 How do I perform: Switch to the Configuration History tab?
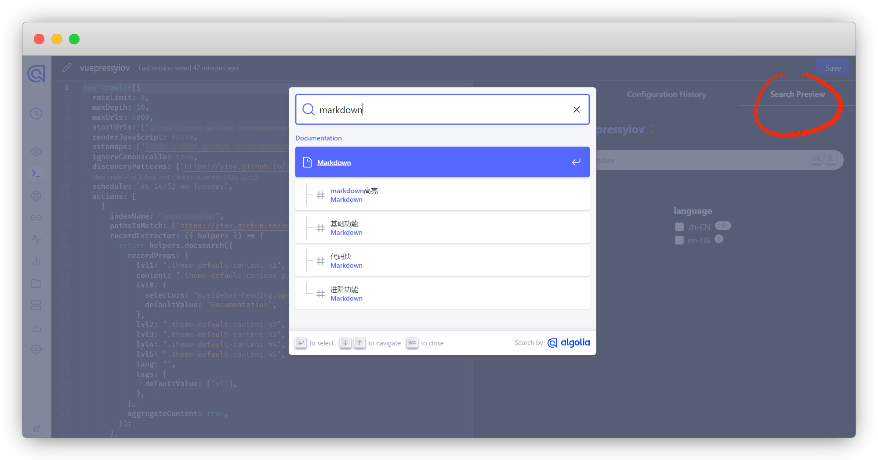tap(667, 94)
